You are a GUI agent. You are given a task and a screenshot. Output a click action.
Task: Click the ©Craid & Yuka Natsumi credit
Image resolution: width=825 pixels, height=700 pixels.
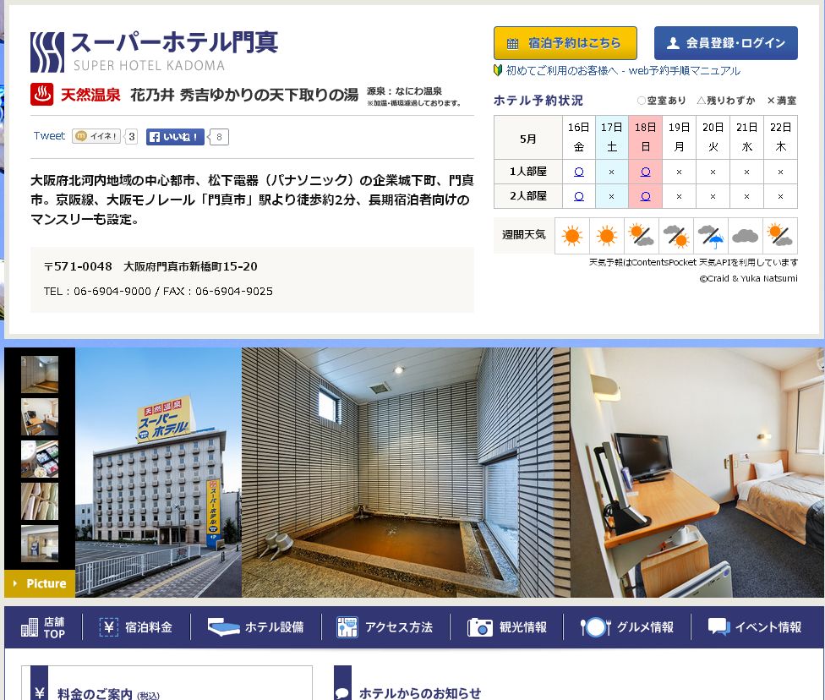coord(748,278)
